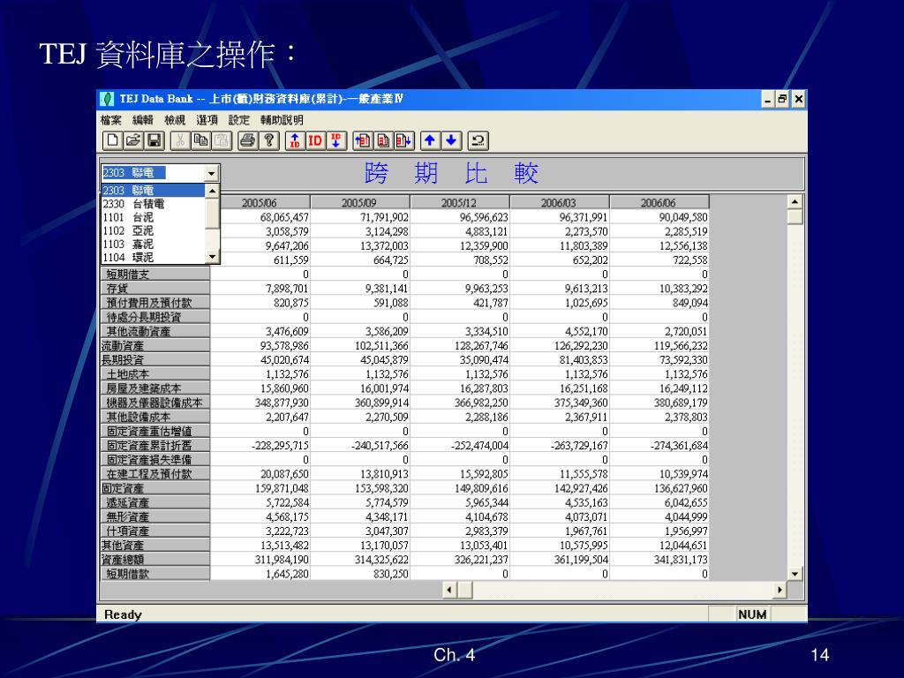Click the blue down arrow icon
Image resolution: width=904 pixels, height=678 pixels.
tap(451, 140)
